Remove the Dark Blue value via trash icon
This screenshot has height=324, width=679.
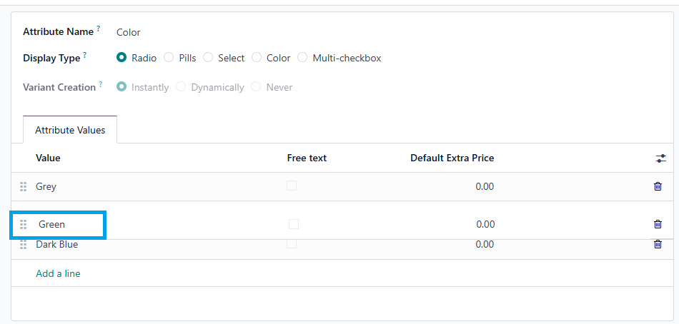tap(658, 244)
